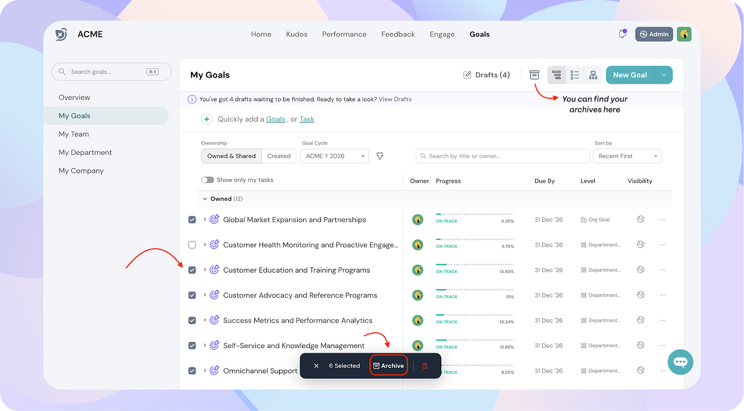This screenshot has height=411, width=744.
Task: Follow the View Drafts link
Action: [395, 99]
